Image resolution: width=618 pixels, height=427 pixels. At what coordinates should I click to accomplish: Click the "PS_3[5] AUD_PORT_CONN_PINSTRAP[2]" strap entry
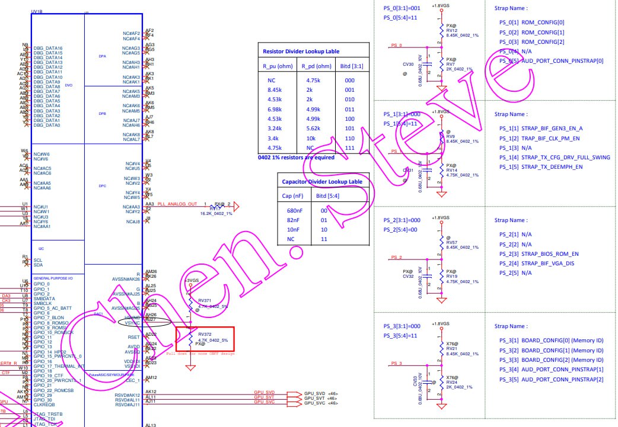tap(552, 380)
